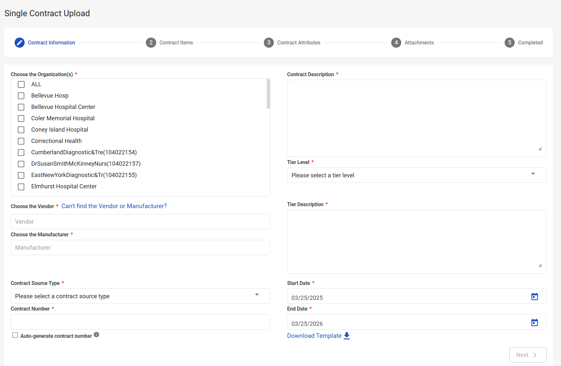Click the Contract Information pencil step icon
The width and height of the screenshot is (561, 366).
click(x=19, y=43)
